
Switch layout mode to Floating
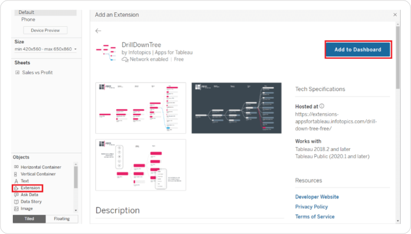click(x=62, y=219)
